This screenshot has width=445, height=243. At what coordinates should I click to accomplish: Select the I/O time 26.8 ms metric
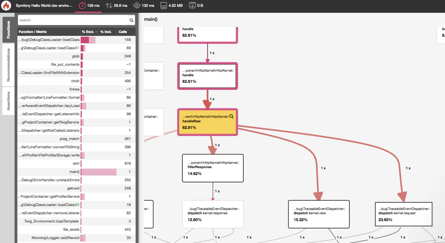(x=116, y=6)
